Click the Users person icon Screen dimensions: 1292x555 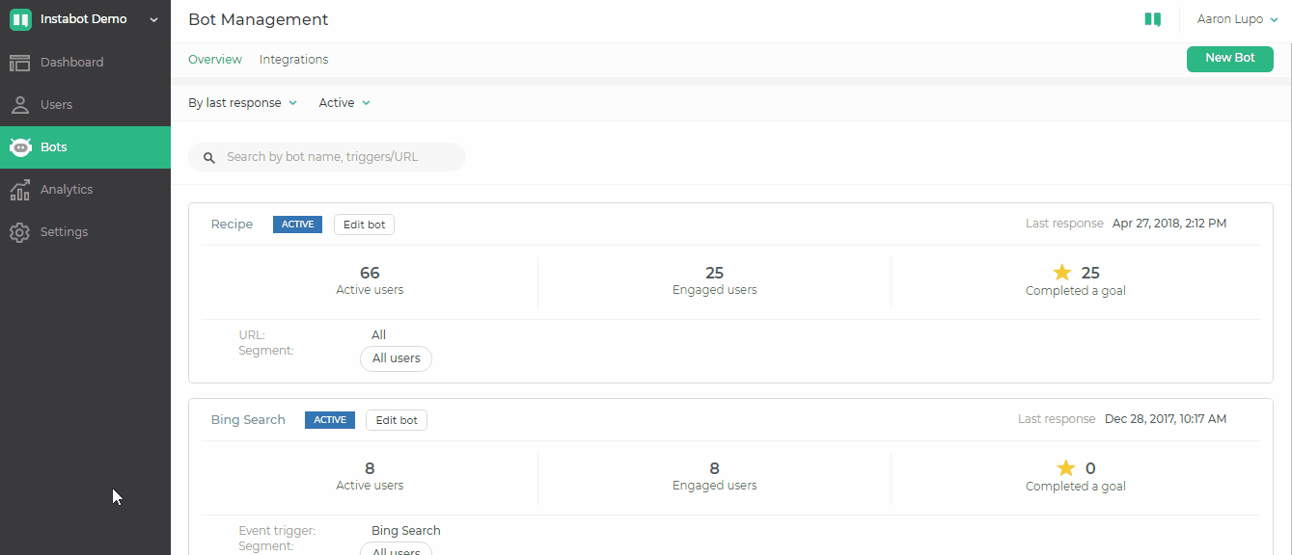[20, 105]
